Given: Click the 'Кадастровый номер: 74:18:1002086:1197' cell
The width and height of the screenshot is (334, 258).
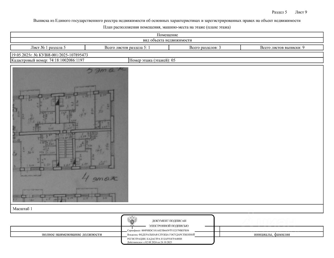Looking at the screenshot, I should [70, 60].
